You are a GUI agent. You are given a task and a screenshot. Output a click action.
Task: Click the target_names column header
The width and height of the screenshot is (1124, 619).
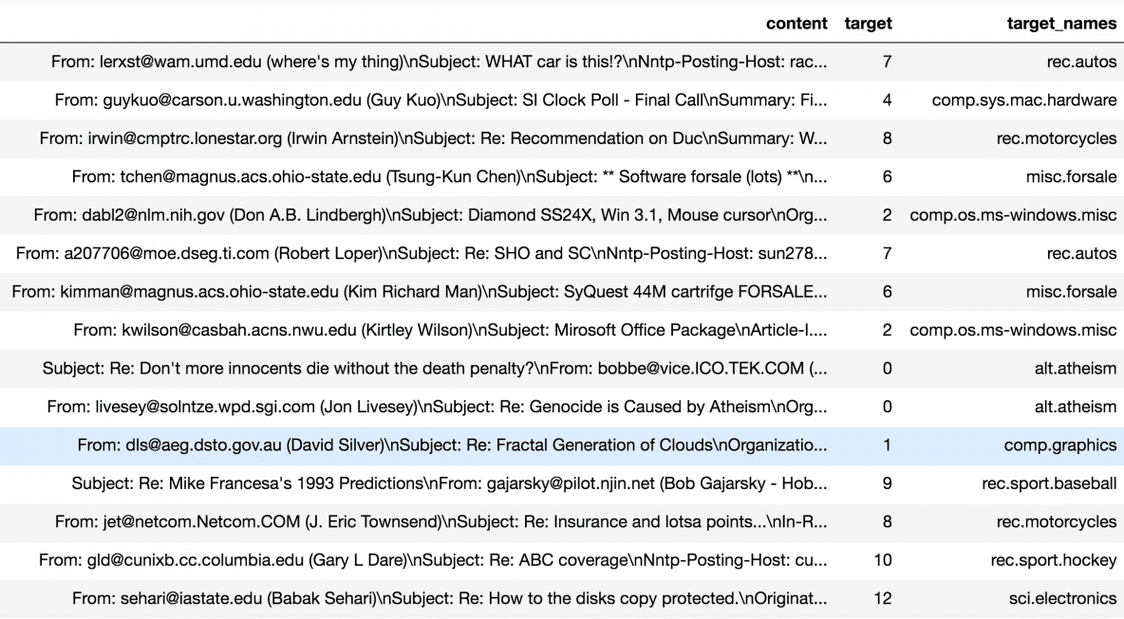click(1061, 23)
